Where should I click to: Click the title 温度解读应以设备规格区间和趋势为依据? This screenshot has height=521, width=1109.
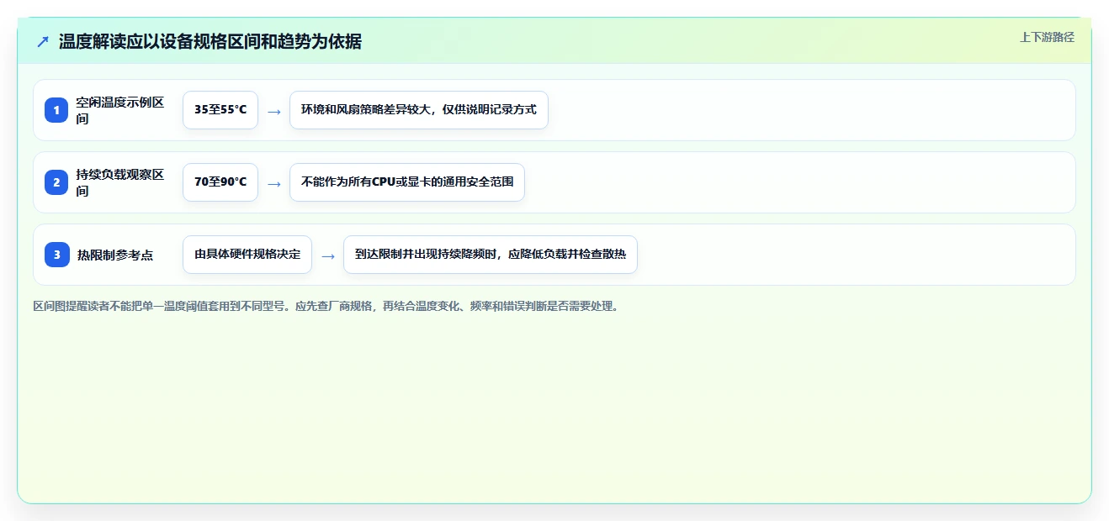click(x=210, y=42)
